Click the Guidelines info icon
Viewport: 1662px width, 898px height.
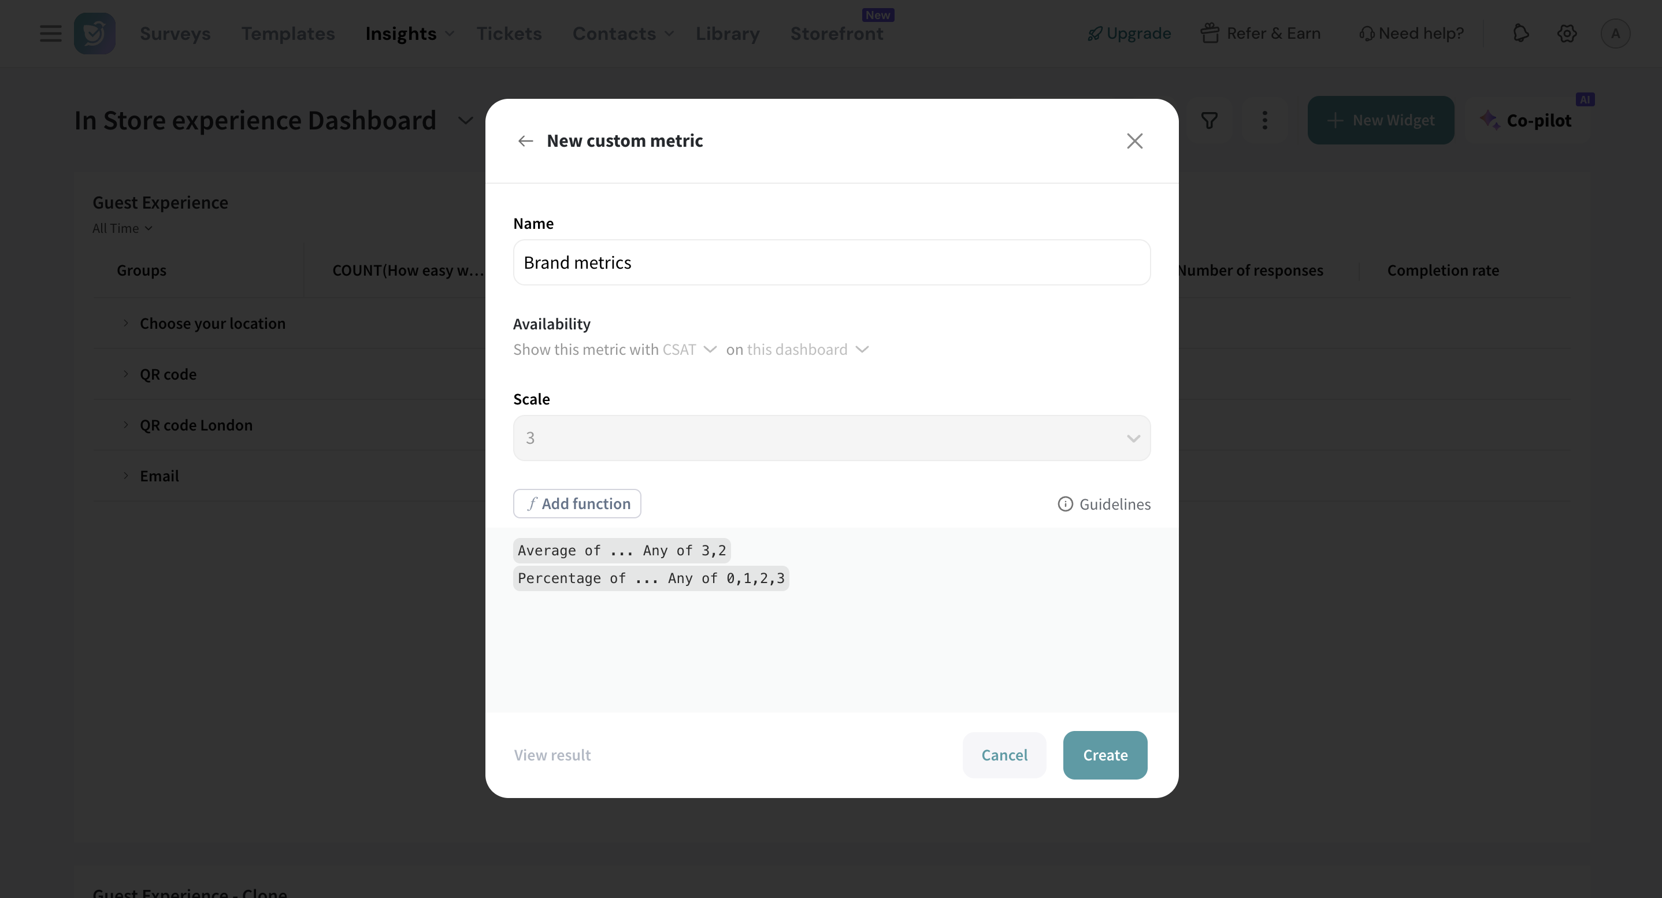[1065, 504]
